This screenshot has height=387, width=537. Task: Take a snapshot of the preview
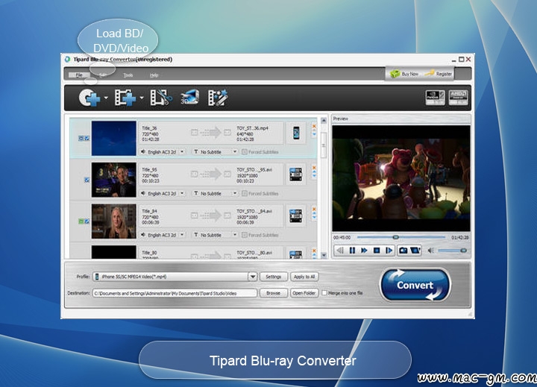403,251
